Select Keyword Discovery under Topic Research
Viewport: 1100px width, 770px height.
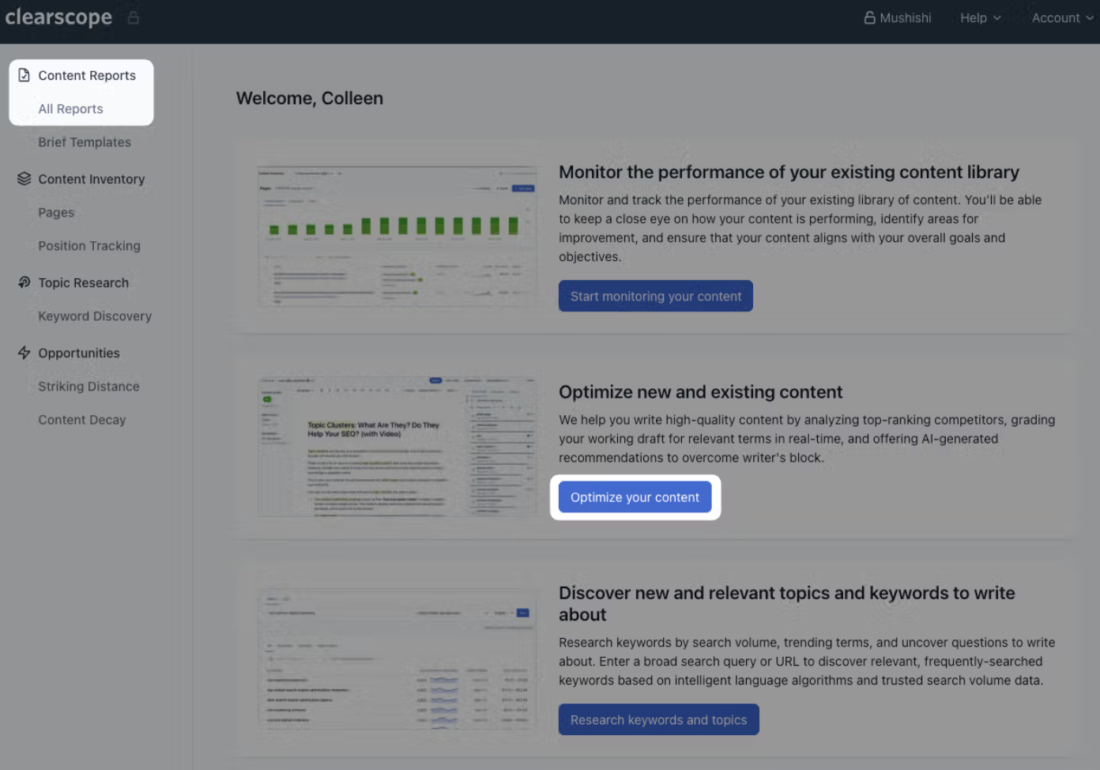[95, 315]
